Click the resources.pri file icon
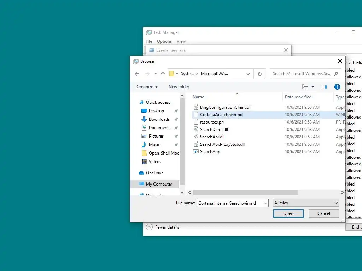 196,122
